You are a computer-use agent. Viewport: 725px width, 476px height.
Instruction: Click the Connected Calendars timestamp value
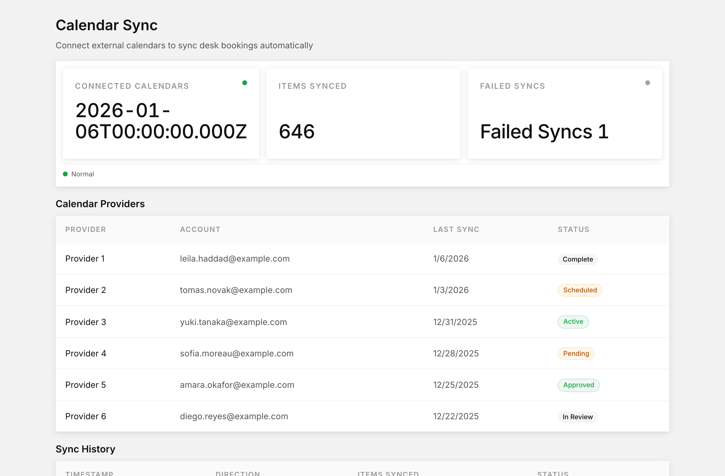(161, 121)
